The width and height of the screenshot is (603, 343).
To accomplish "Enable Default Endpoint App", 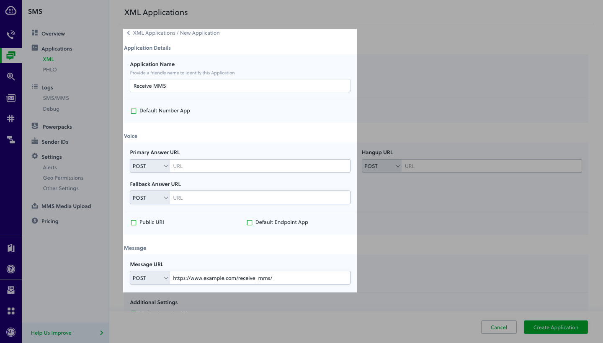I will (250, 222).
